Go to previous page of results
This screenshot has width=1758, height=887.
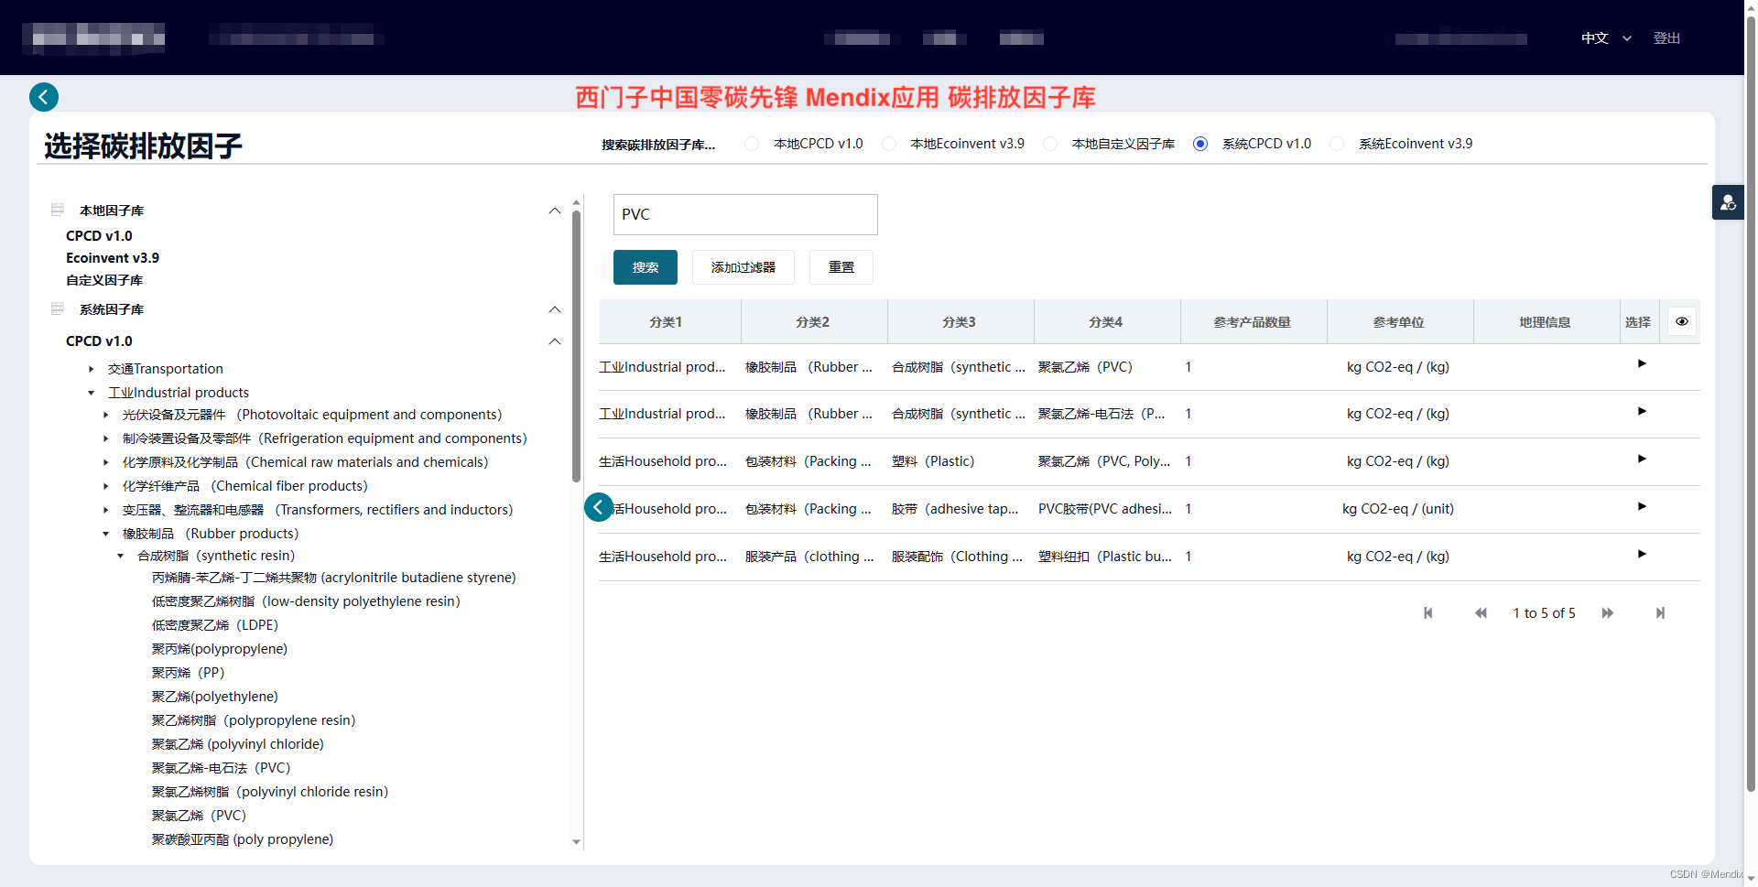tap(1481, 613)
